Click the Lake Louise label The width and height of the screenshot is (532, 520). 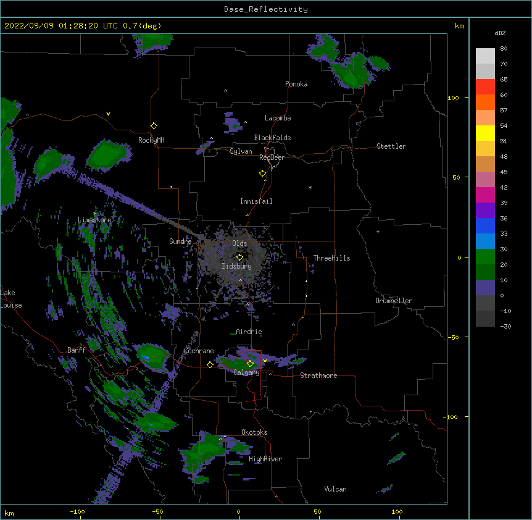tap(10, 299)
